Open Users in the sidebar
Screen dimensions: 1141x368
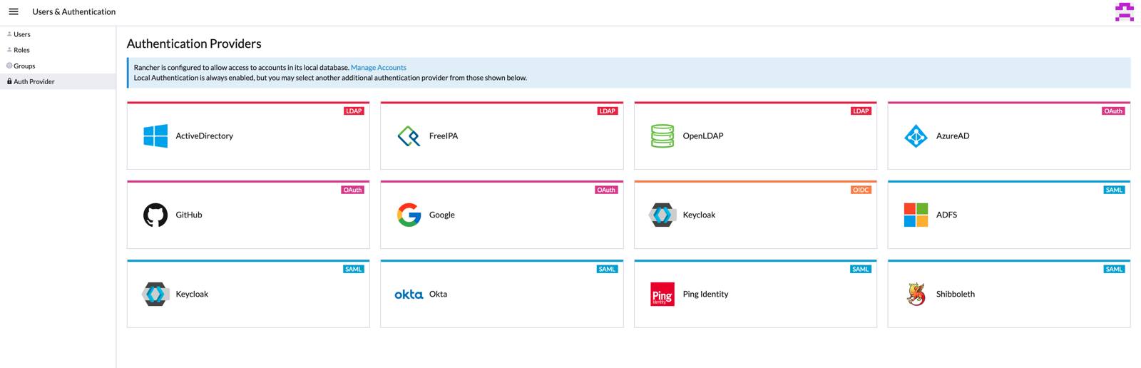[22, 34]
